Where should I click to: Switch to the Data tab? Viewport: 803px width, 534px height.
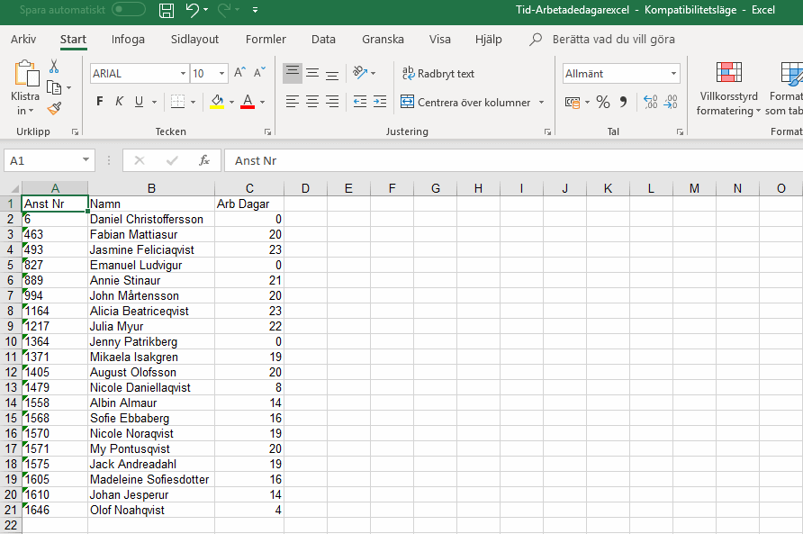[323, 39]
